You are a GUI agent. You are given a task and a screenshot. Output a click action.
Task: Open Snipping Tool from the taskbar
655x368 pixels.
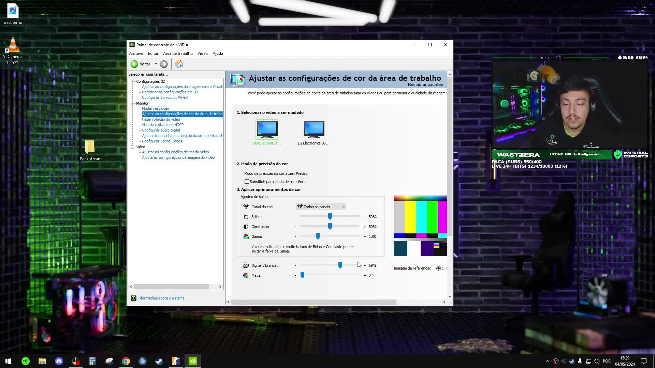click(109, 361)
